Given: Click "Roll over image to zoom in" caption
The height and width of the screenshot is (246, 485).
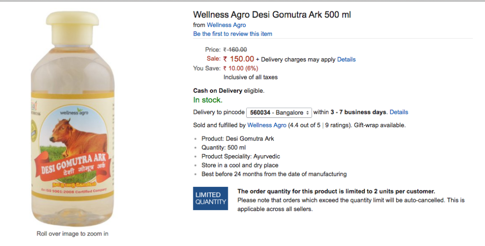Looking at the screenshot, I should coord(72,234).
